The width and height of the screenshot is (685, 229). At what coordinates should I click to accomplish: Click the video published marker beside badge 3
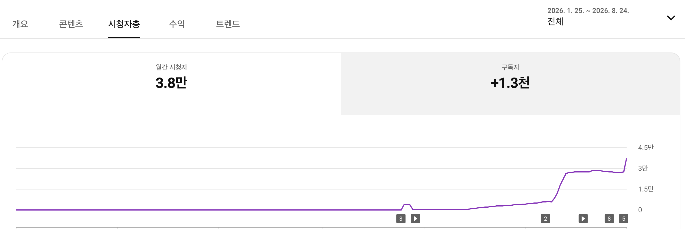click(x=415, y=219)
